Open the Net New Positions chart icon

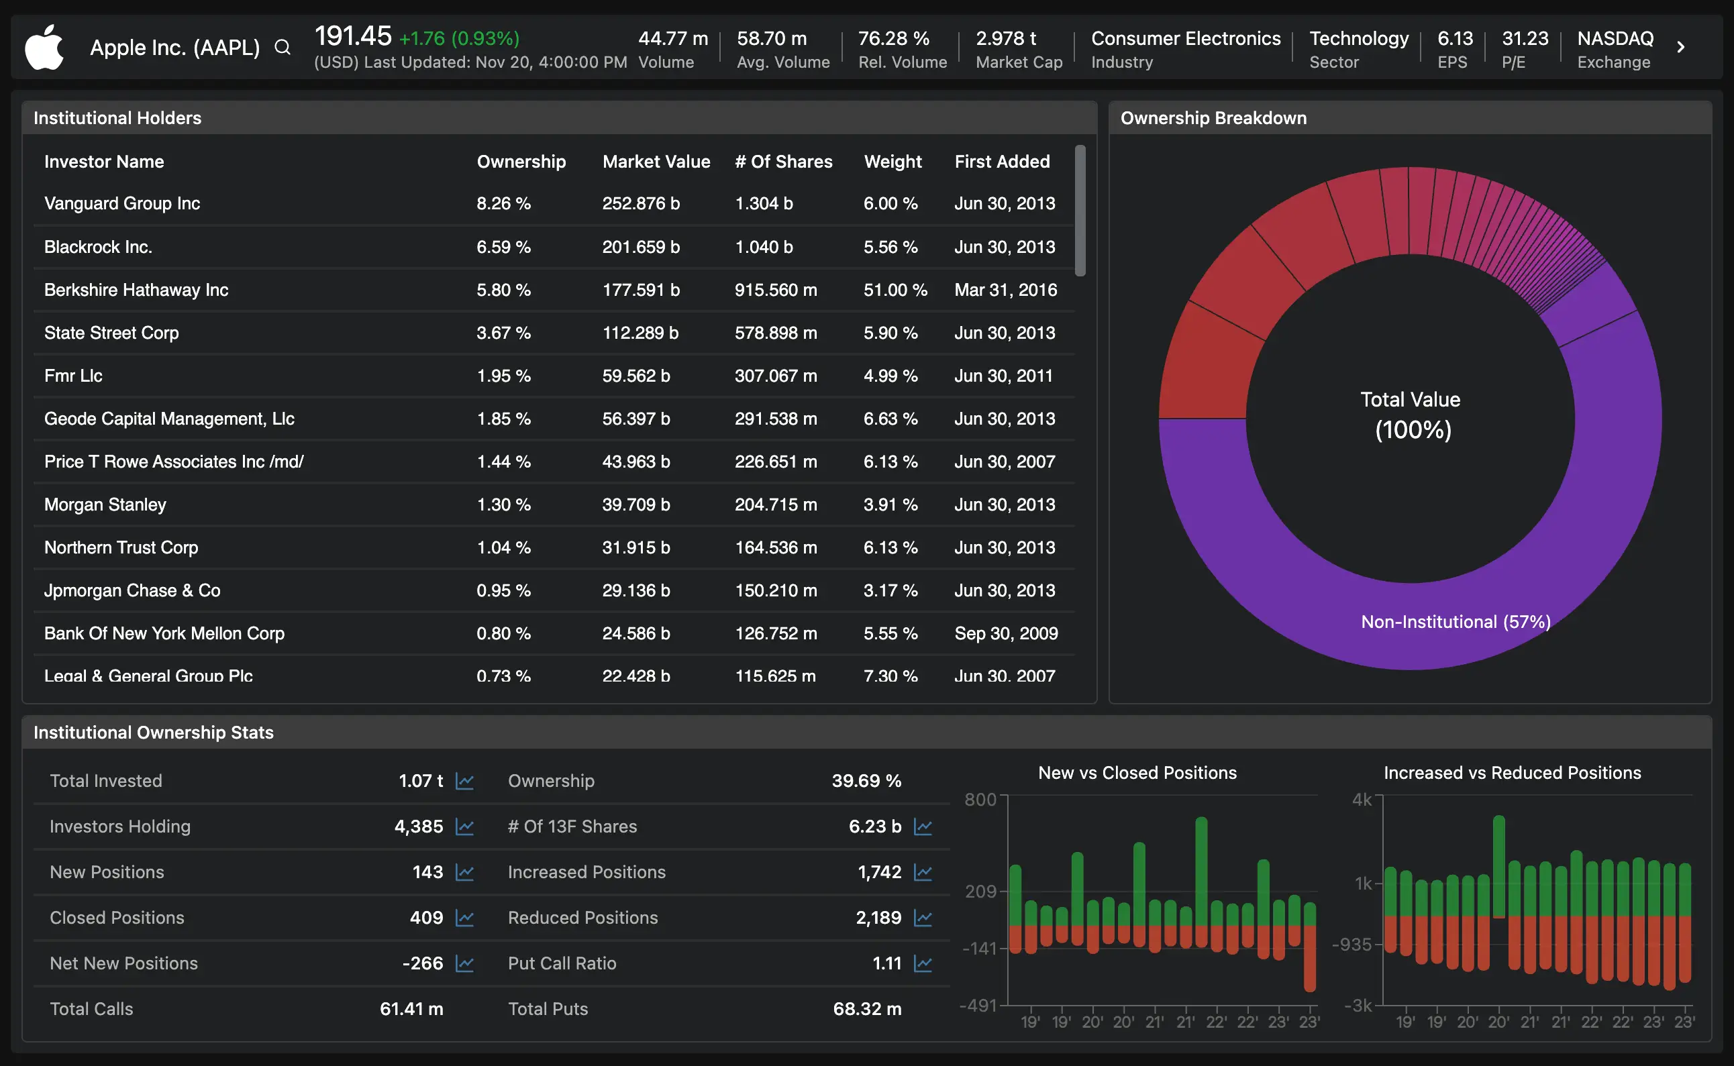466,963
